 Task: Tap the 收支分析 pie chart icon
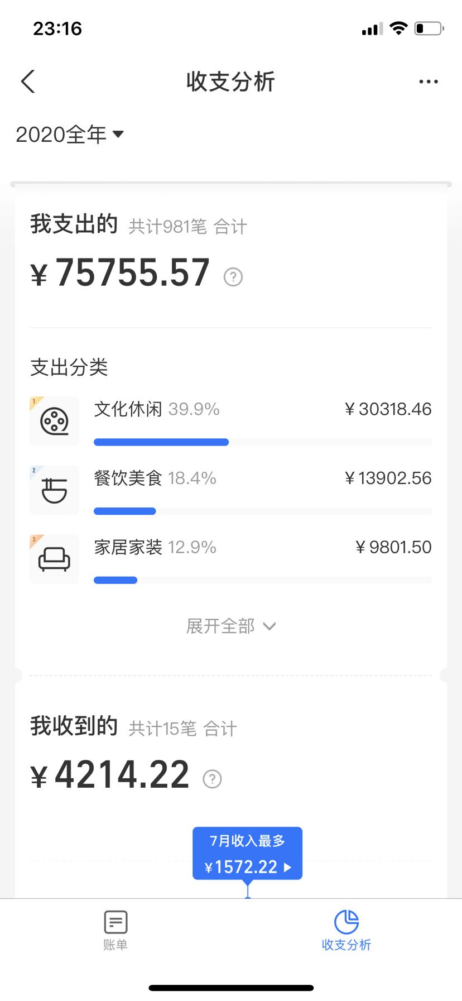346,922
